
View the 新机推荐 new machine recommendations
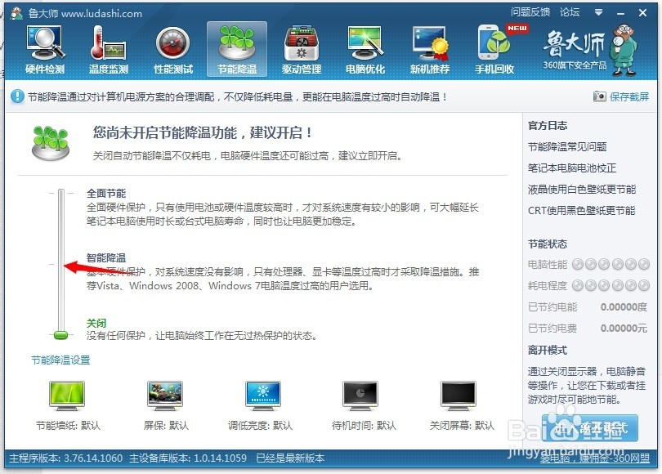coord(428,47)
